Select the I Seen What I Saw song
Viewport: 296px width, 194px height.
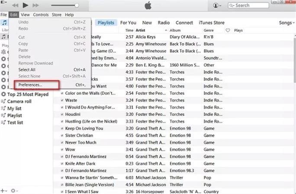click(x=82, y=191)
